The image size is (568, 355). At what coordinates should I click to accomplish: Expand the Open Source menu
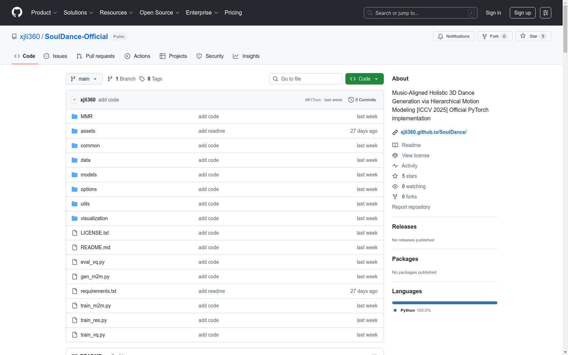click(x=159, y=13)
